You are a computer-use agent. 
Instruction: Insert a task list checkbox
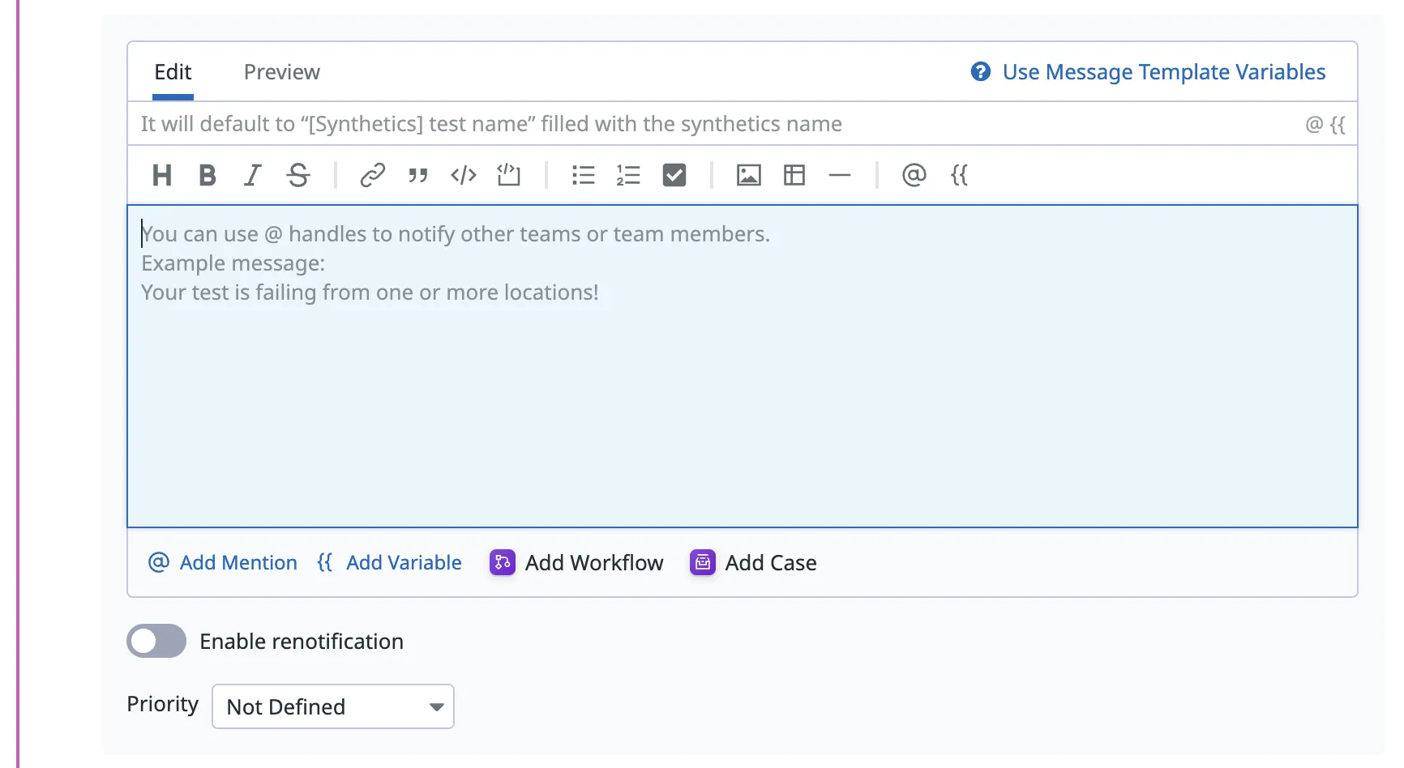[x=674, y=175]
